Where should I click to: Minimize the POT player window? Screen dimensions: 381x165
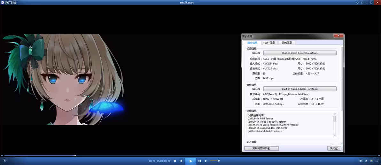(366, 3)
